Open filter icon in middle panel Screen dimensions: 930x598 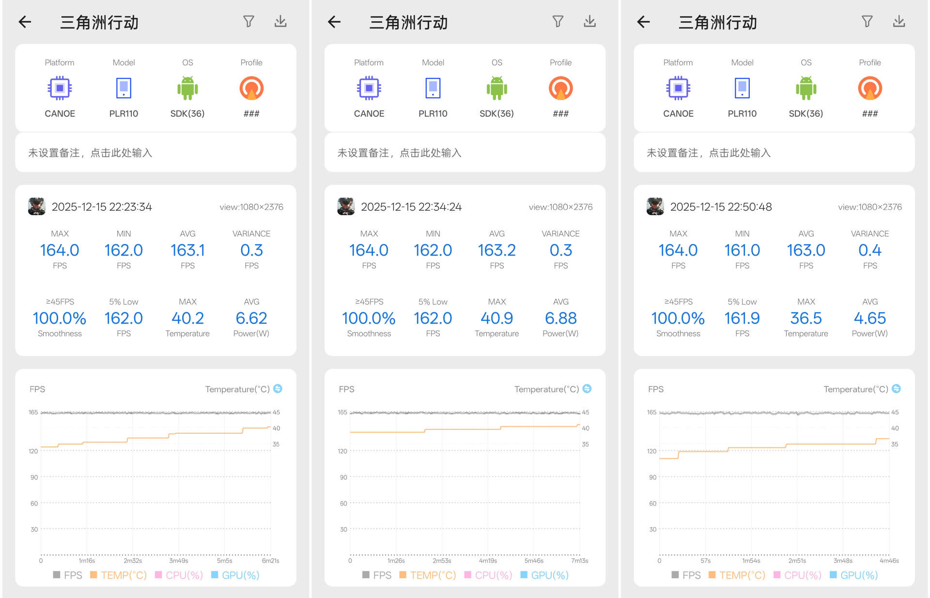558,22
